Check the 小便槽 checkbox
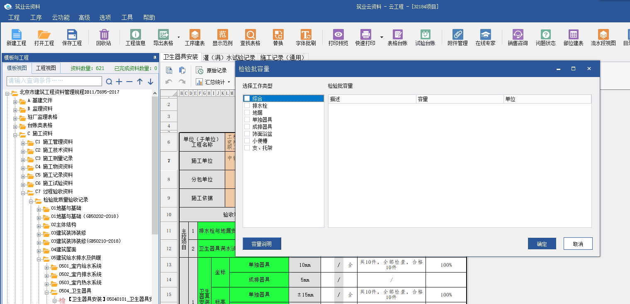630x304 pixels. coord(247,141)
